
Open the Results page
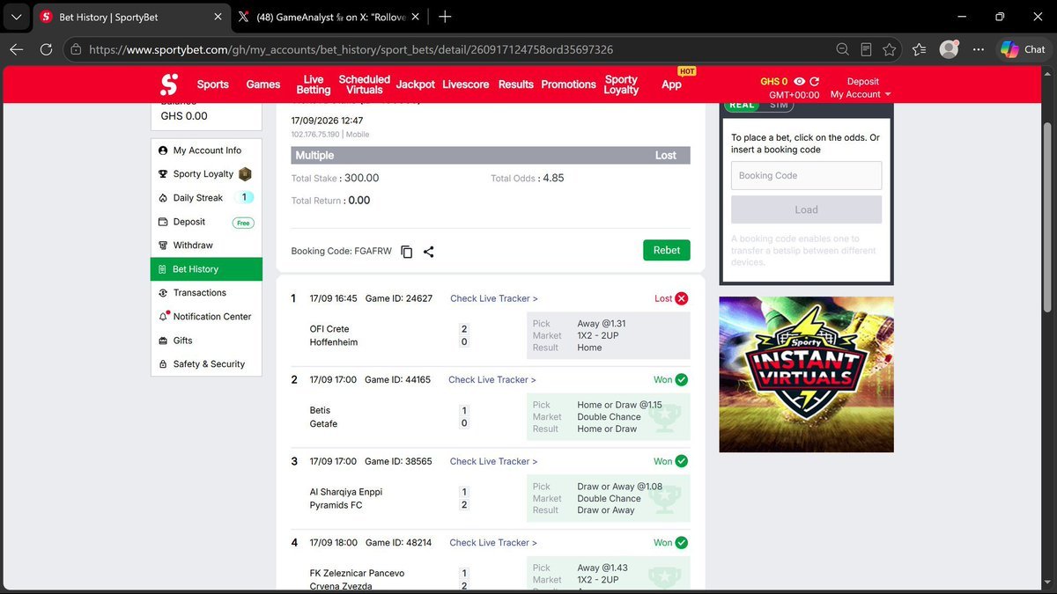coord(516,84)
